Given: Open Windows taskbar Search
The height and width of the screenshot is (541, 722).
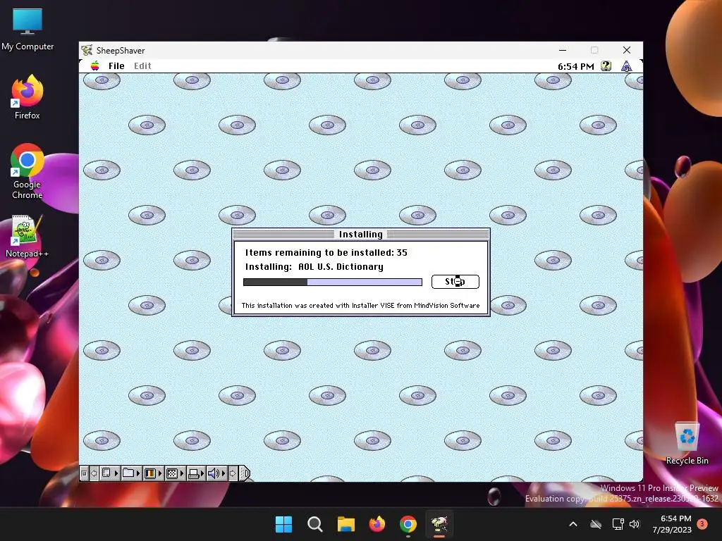Looking at the screenshot, I should tap(315, 524).
